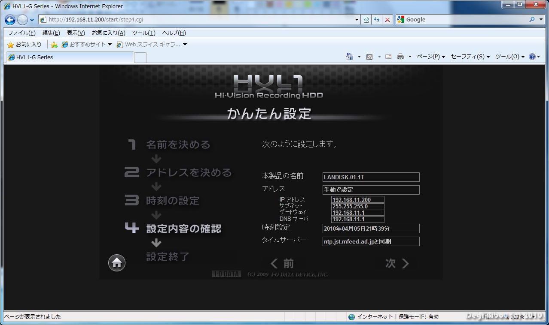549x325 pixels.
Task: Close the Internet Explorer window
Action: pyautogui.click(x=535, y=5)
